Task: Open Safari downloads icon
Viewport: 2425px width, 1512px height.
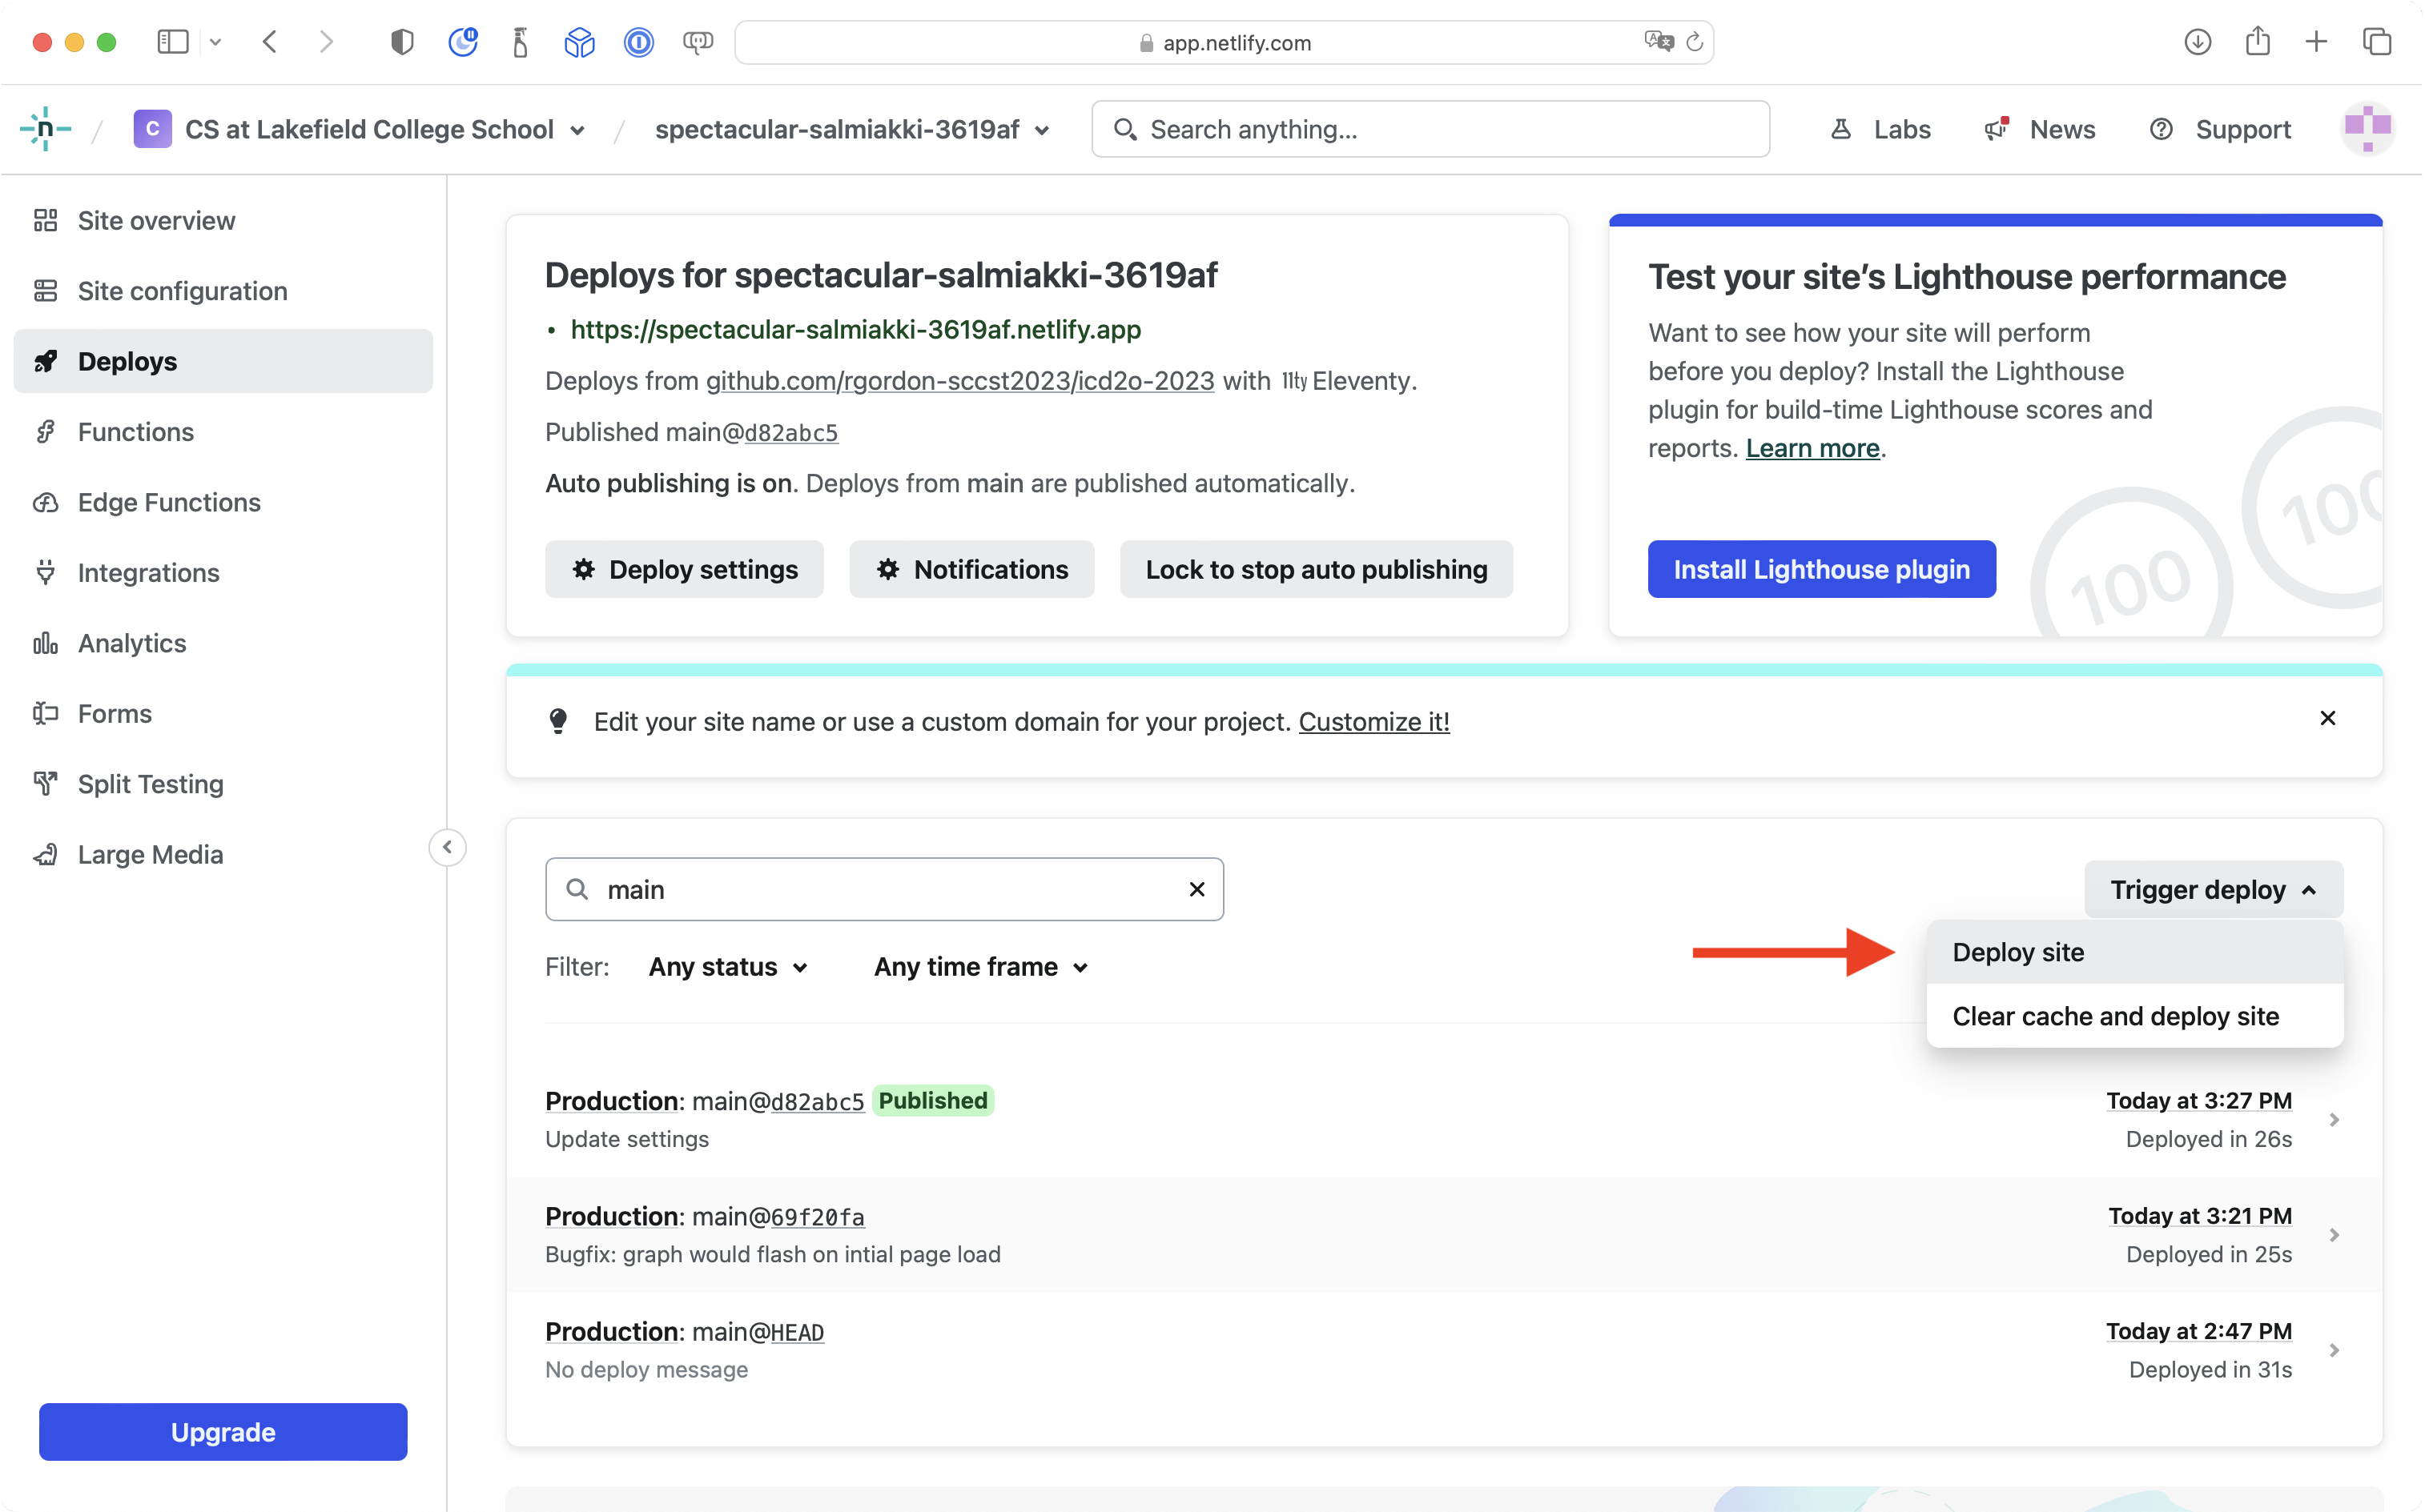Action: [x=2198, y=42]
